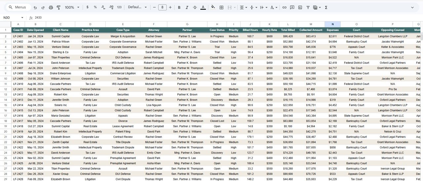Screen dimensions: 423x181
Task: Select column P header
Action: click(392, 24)
